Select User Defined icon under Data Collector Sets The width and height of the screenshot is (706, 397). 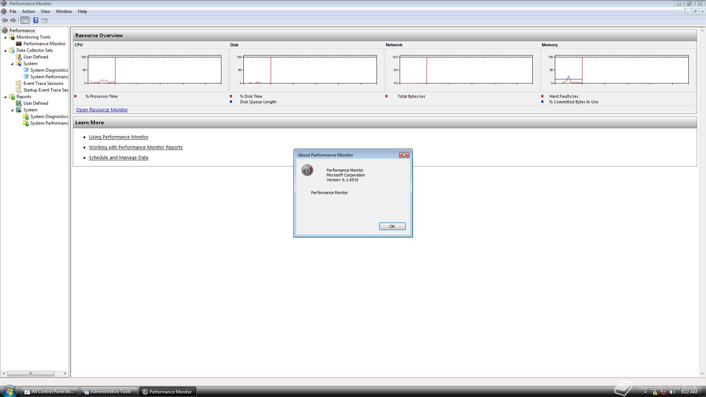coord(19,57)
